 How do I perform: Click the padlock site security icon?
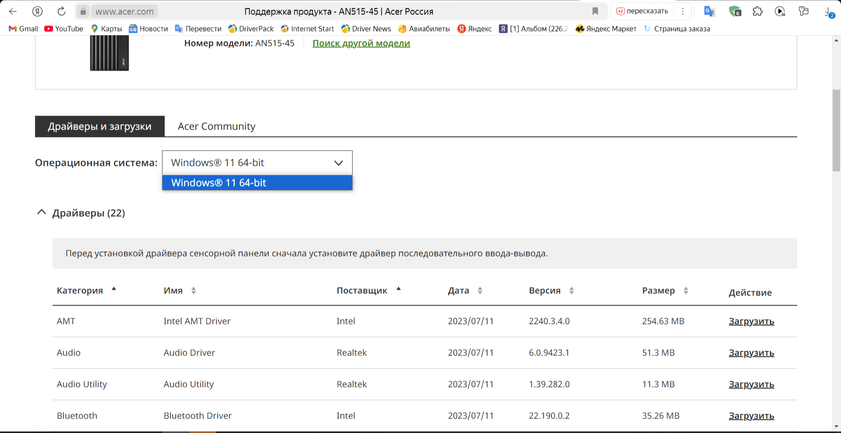click(83, 11)
